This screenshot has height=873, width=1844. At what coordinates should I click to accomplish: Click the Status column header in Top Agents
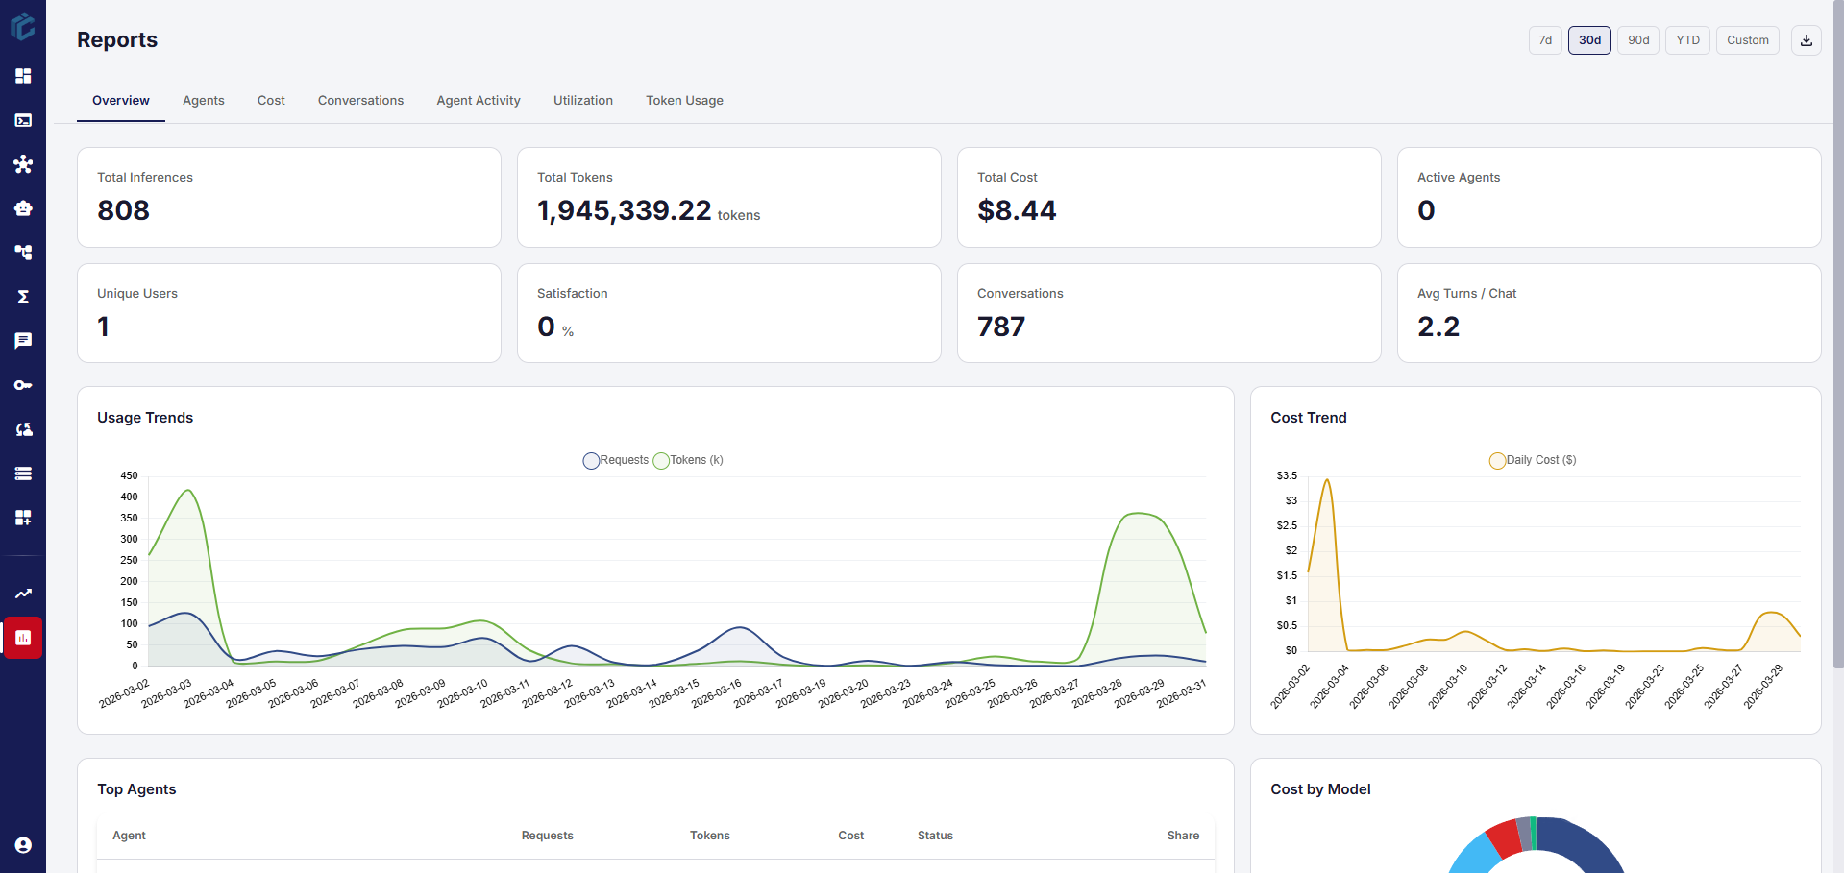coord(935,836)
